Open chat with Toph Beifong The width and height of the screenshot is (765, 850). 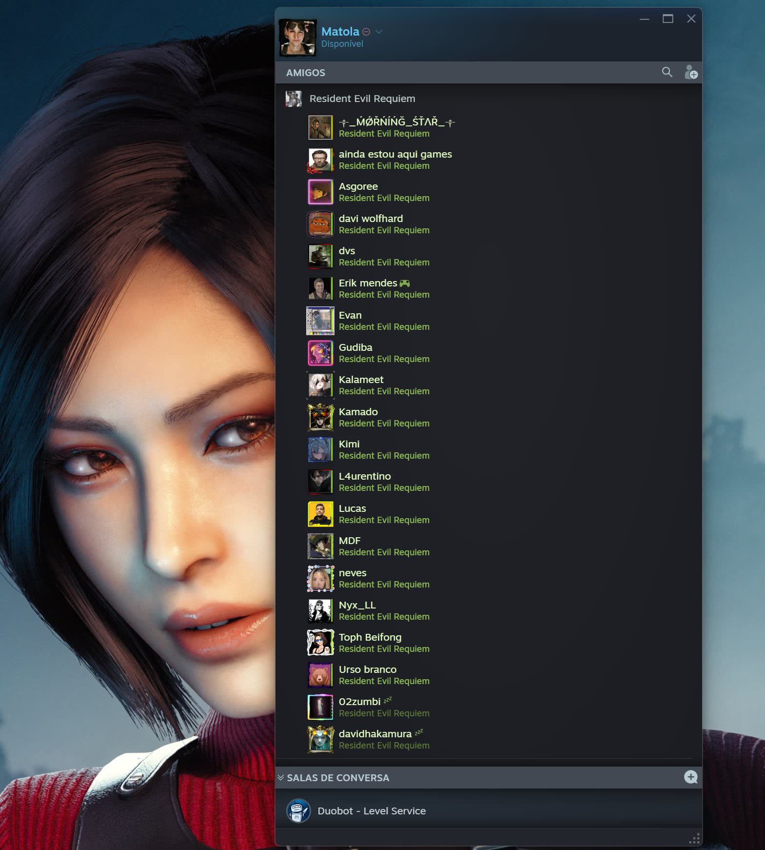coord(489,643)
